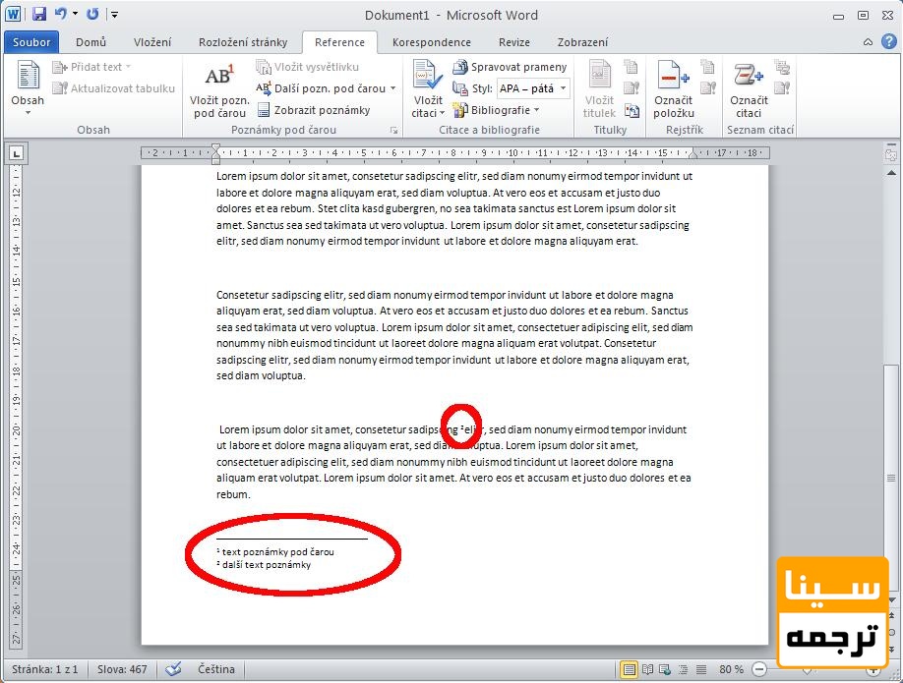Image resolution: width=903 pixels, height=683 pixels.
Task: Click the Slova: 467 word count
Action: point(122,669)
